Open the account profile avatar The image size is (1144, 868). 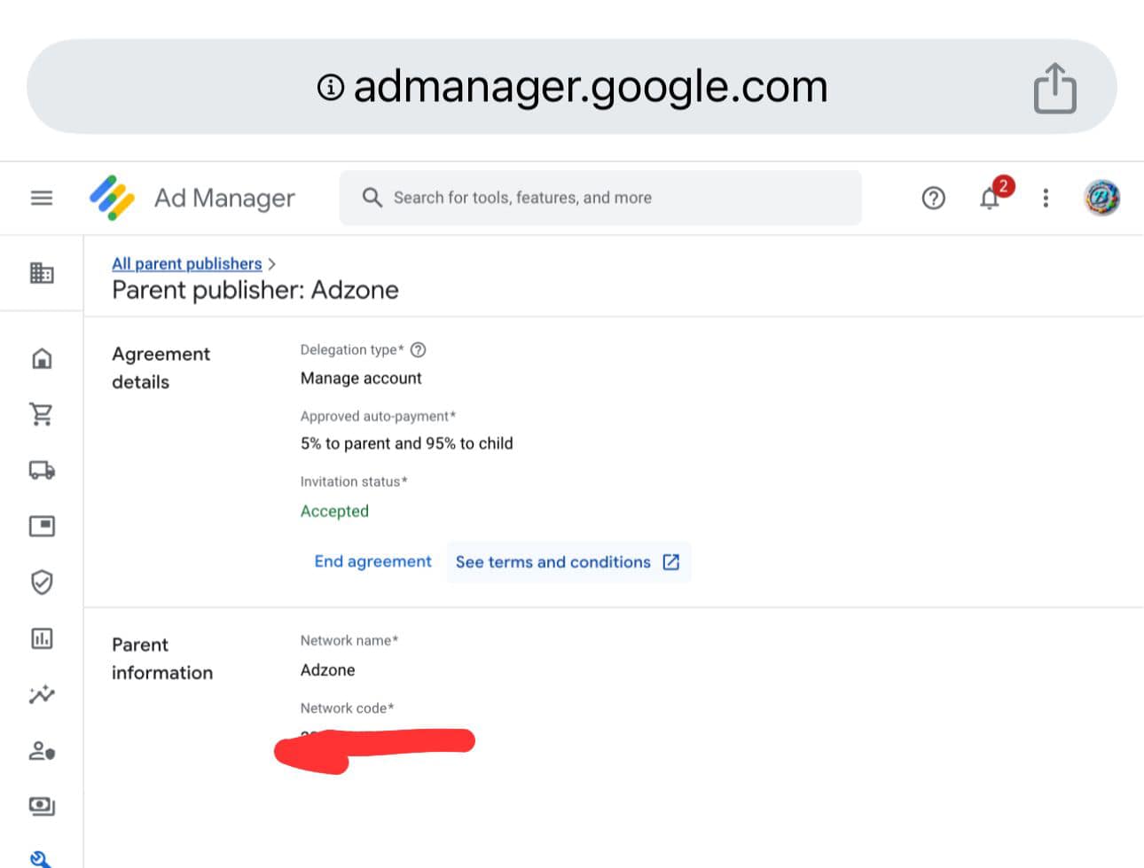tap(1101, 198)
